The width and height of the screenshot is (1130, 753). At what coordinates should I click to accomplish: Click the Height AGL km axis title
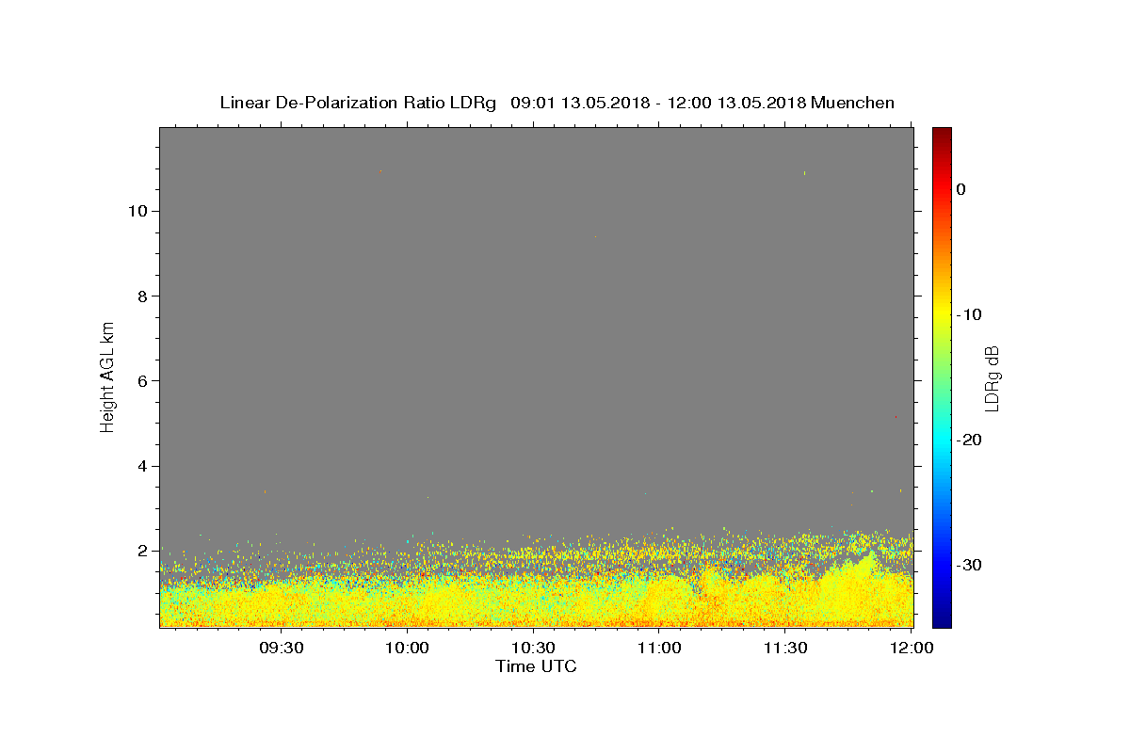(x=107, y=376)
